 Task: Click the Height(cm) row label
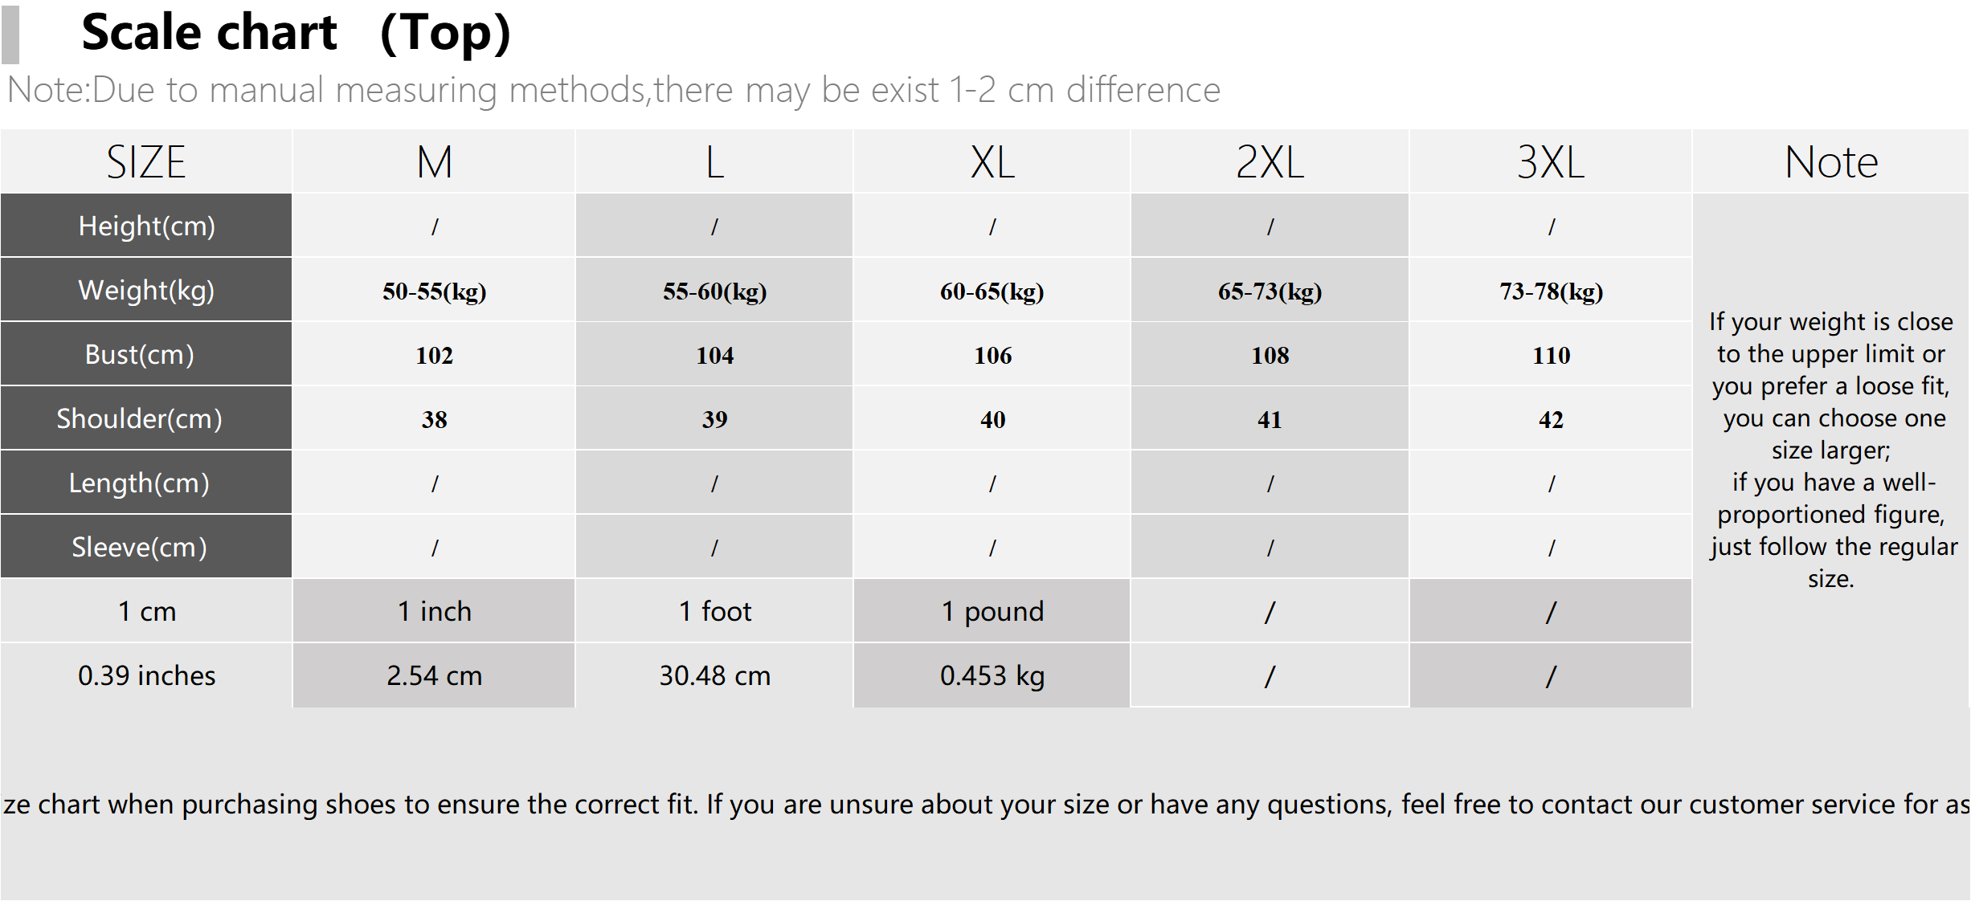(146, 226)
